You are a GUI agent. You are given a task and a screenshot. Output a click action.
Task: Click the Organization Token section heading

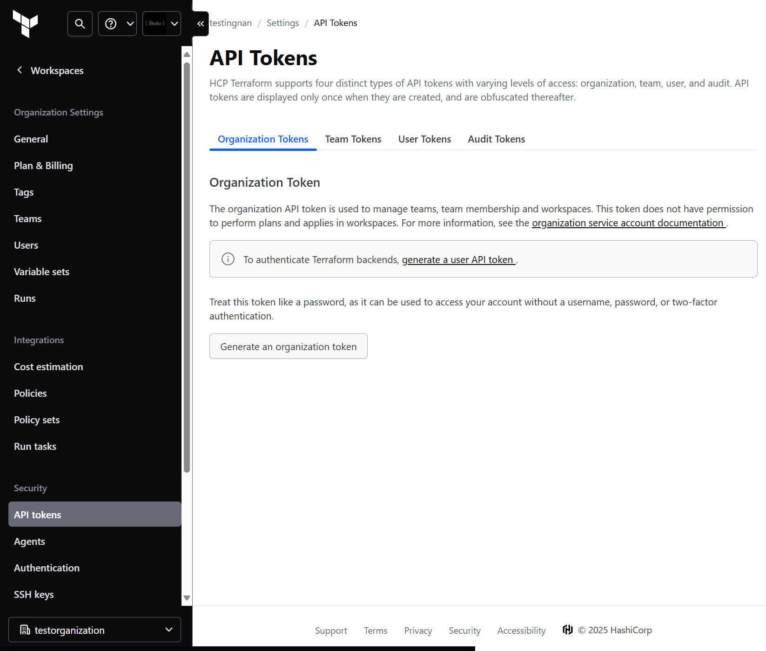(265, 183)
